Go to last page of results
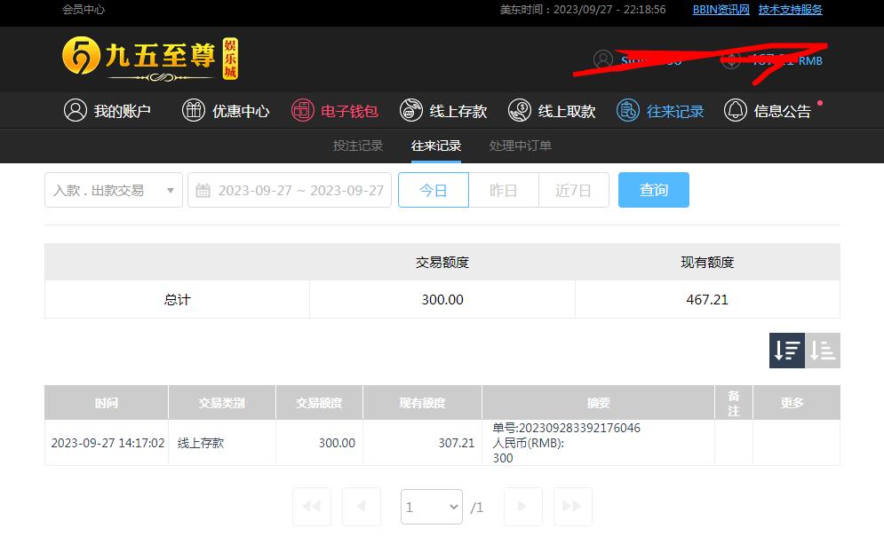 [x=573, y=507]
